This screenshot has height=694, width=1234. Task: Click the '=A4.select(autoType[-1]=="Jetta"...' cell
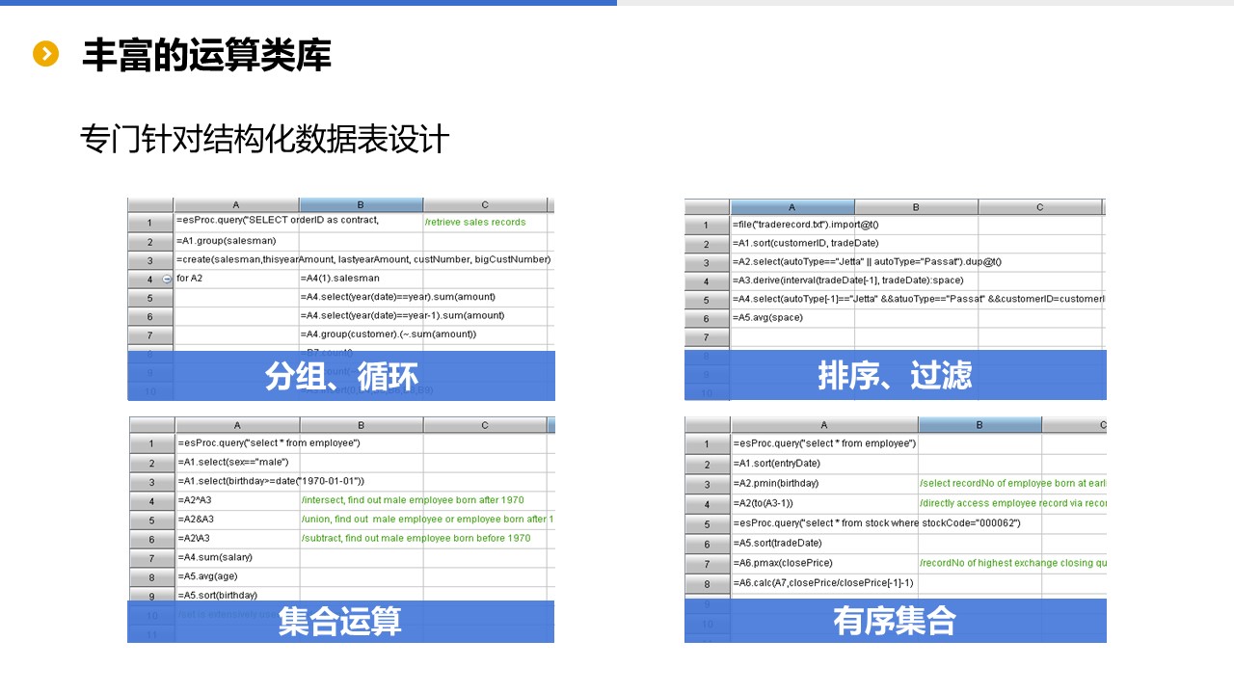918,299
